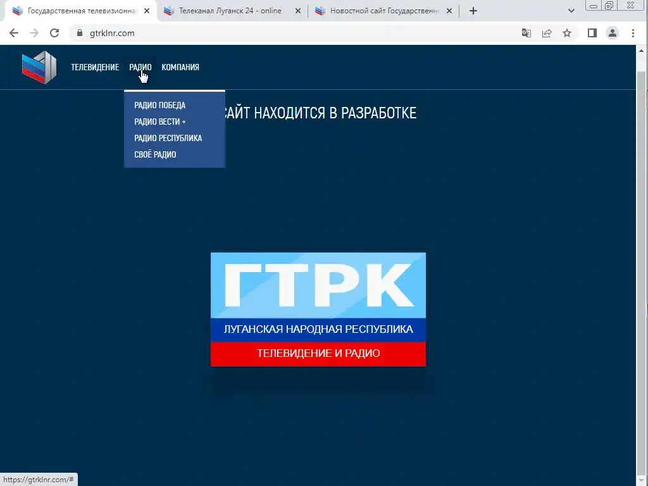Click the padlock site info icon
This screenshot has width=648, height=486.
[80, 33]
